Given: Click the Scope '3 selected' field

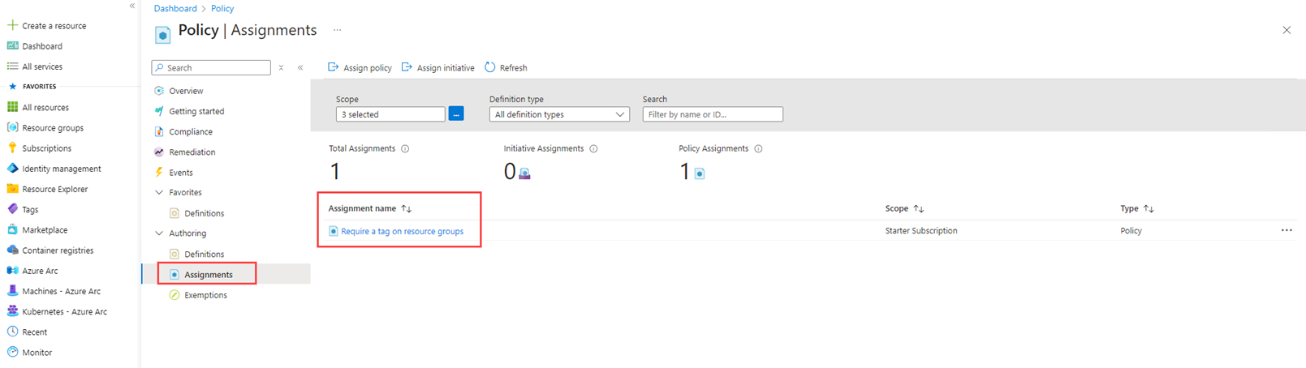Looking at the screenshot, I should point(390,114).
